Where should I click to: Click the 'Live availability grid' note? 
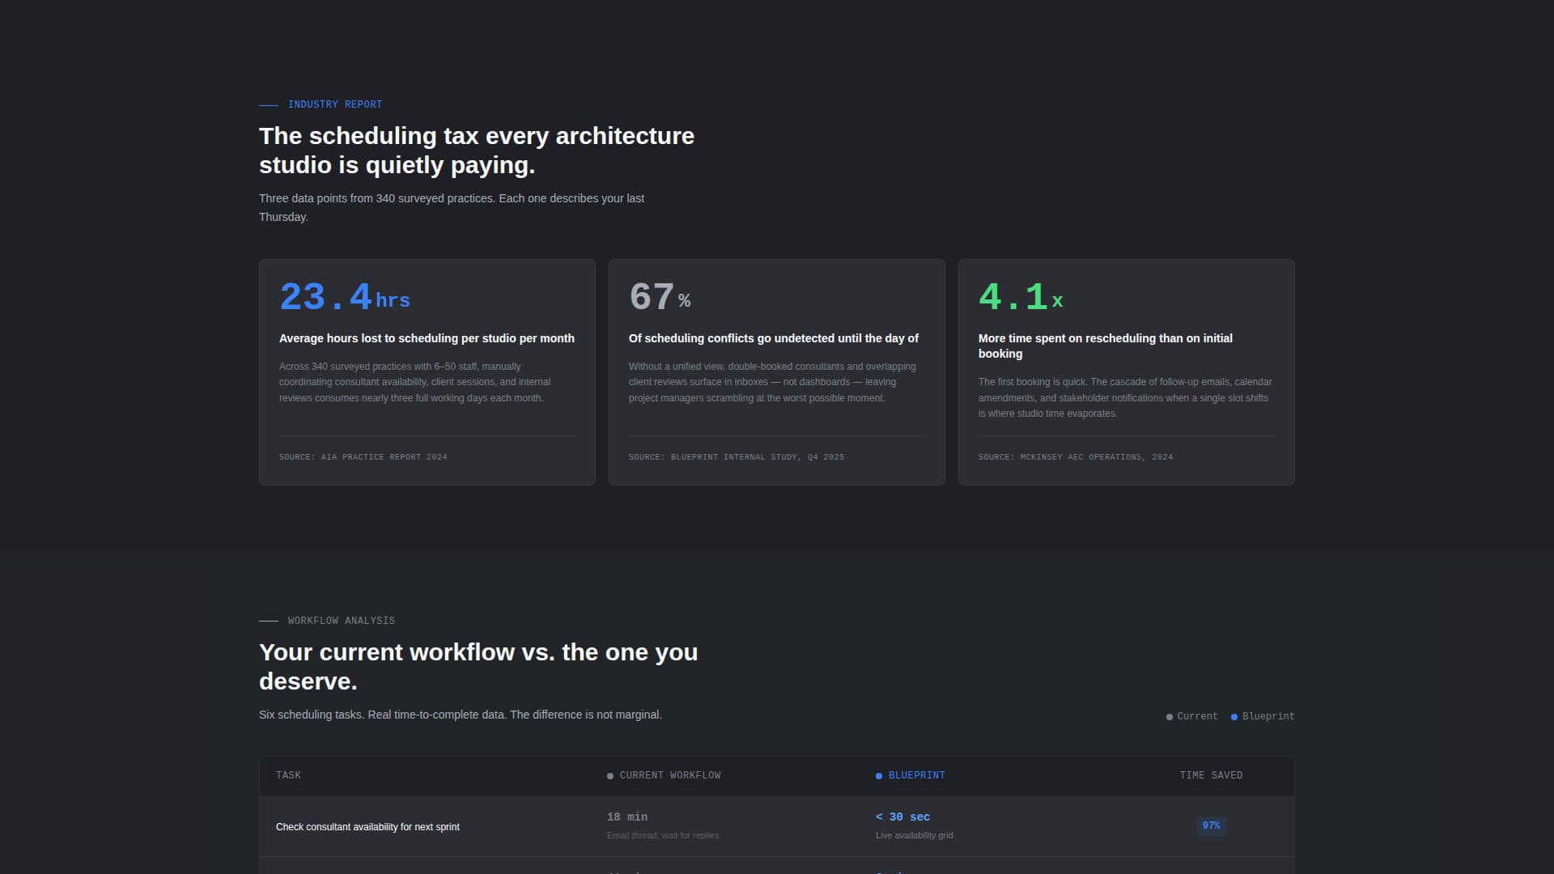914,835
